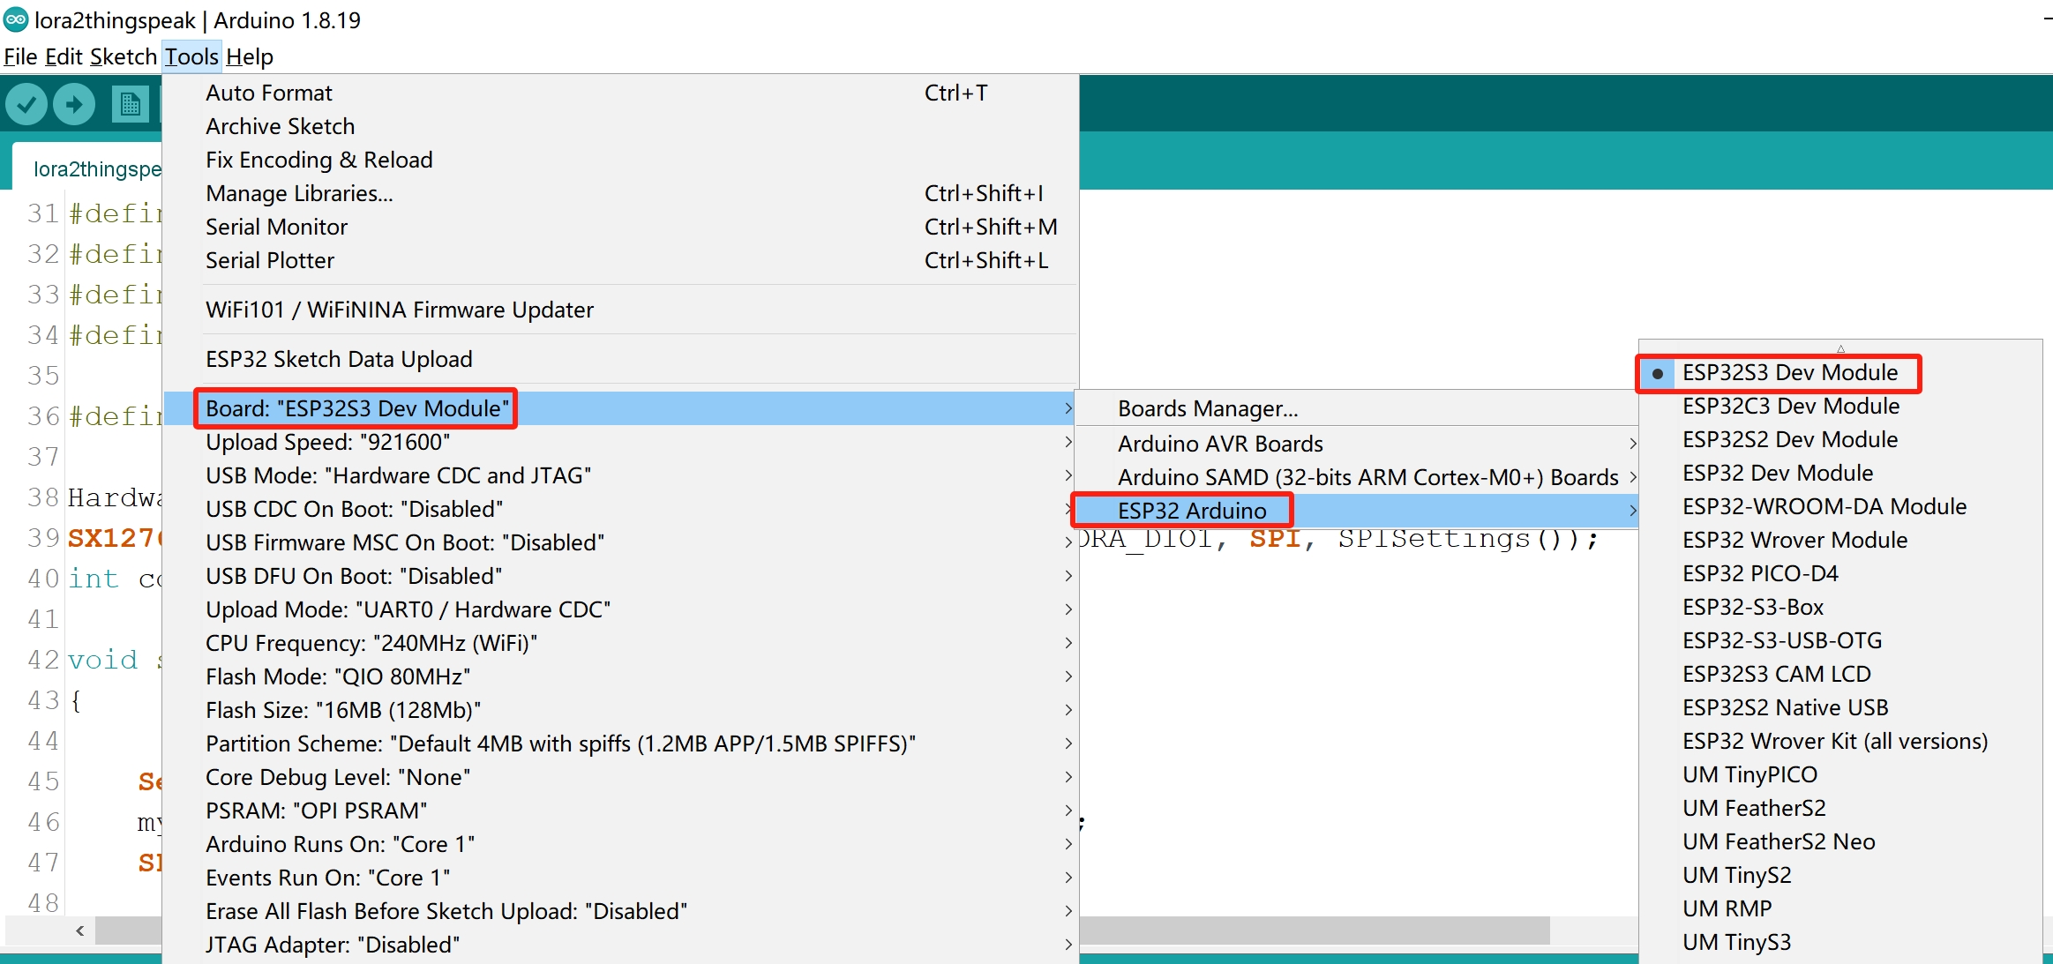Select UM TinyPICO board
Image resolution: width=2053 pixels, height=964 pixels.
pyautogui.click(x=1840, y=774)
